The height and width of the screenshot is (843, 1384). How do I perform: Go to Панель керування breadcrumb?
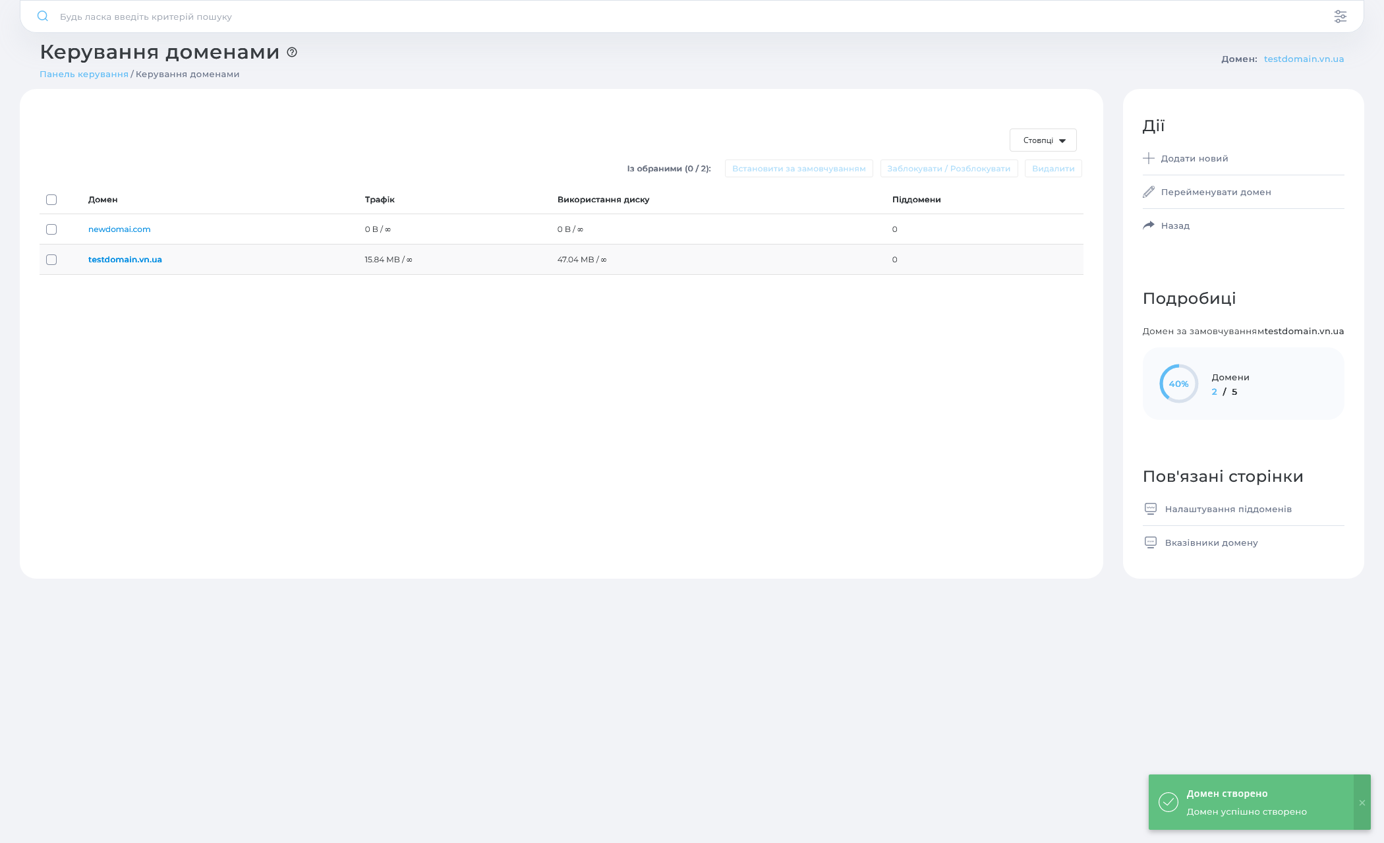[x=84, y=74]
